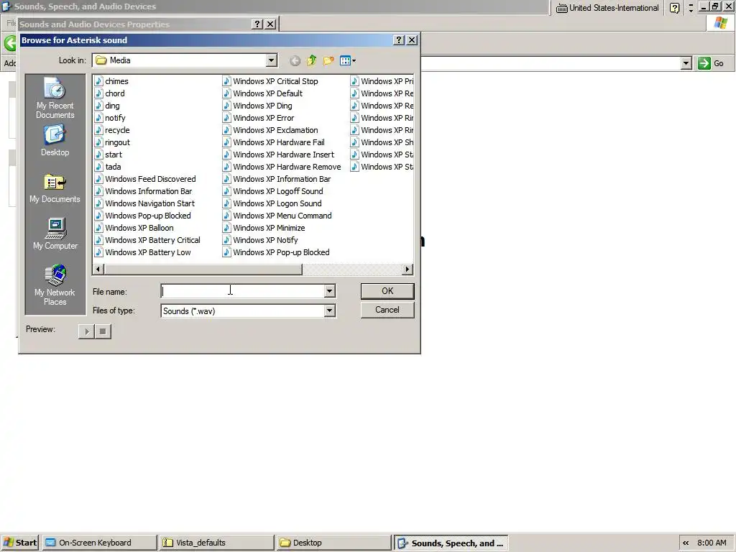This screenshot has height=552, width=736.
Task: Expand the File name dropdown arrow
Action: coord(329,292)
